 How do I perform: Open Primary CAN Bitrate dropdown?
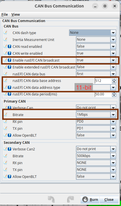click(96, 115)
